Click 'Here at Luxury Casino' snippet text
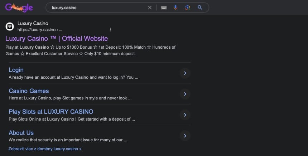 (70, 98)
